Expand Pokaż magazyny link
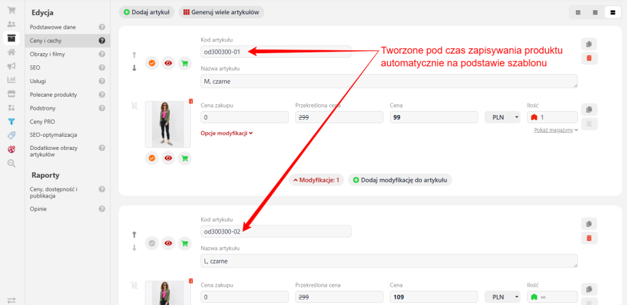 (556, 129)
